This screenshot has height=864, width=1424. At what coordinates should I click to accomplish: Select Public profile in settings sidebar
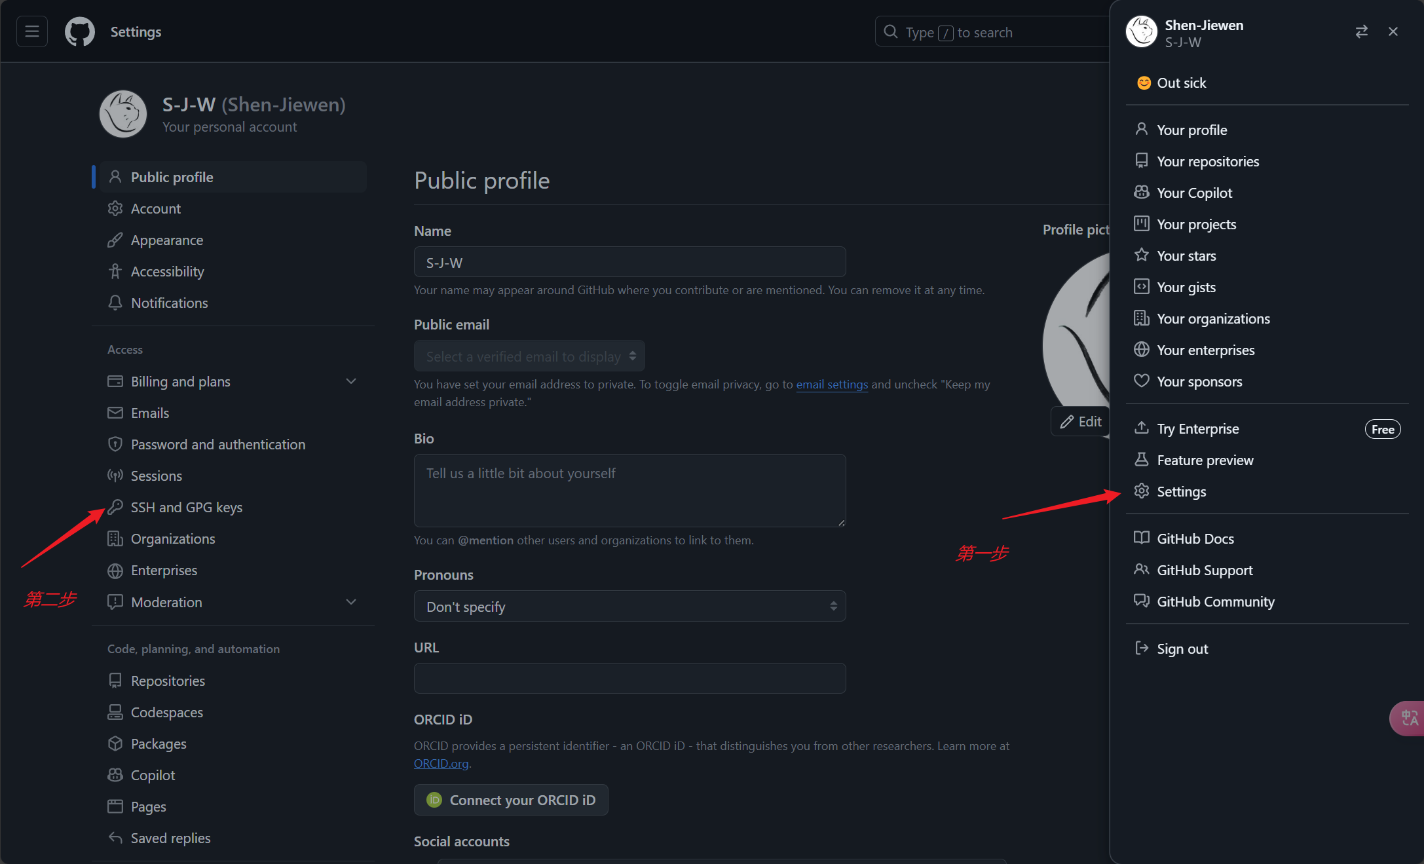point(233,177)
